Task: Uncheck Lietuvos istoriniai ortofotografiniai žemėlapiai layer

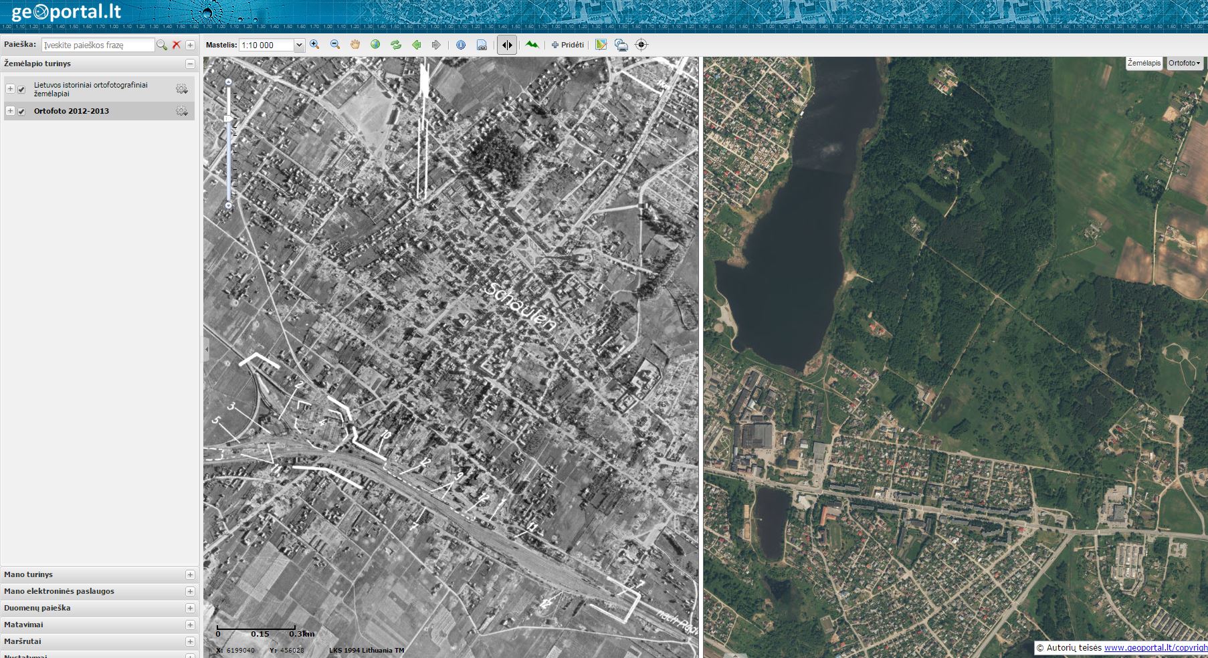Action: click(21, 90)
